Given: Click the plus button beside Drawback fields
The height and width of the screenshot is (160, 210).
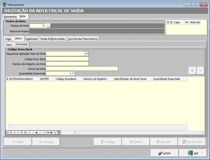Looking at the screenshot, I should pos(192,71).
